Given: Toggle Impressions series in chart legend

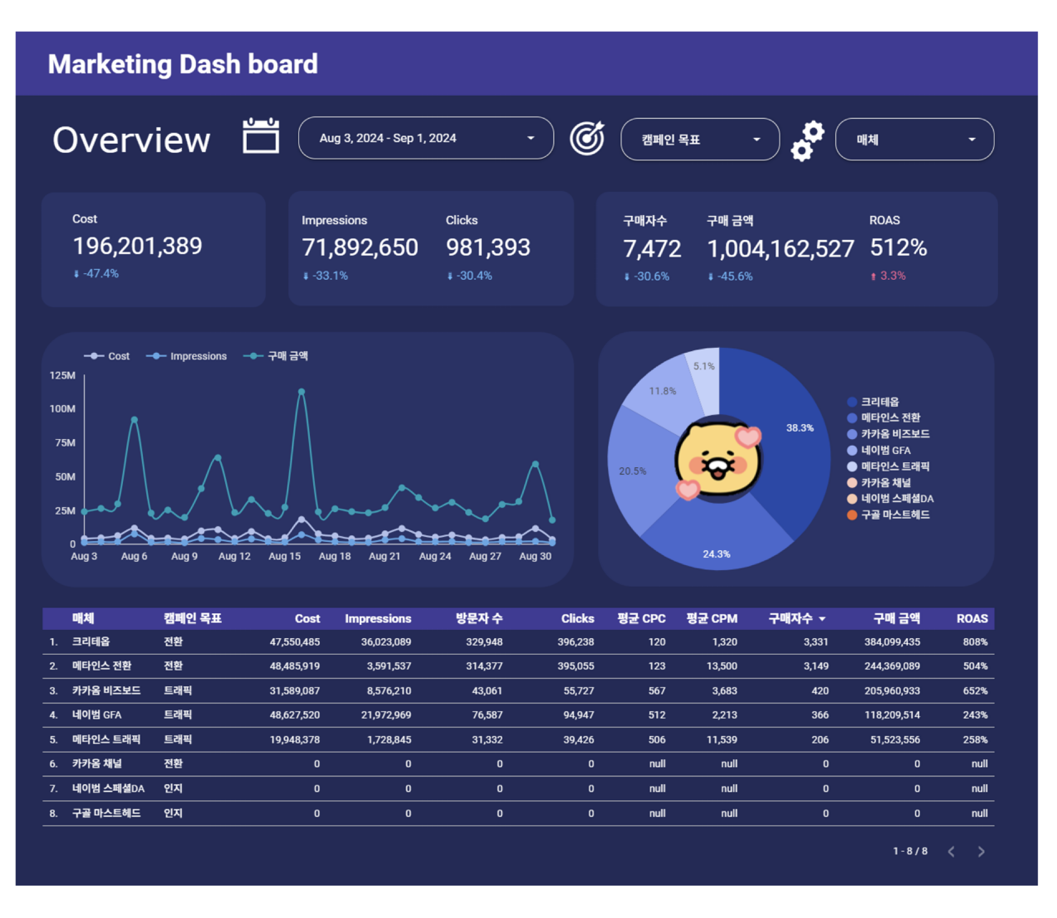Looking at the screenshot, I should [x=186, y=356].
